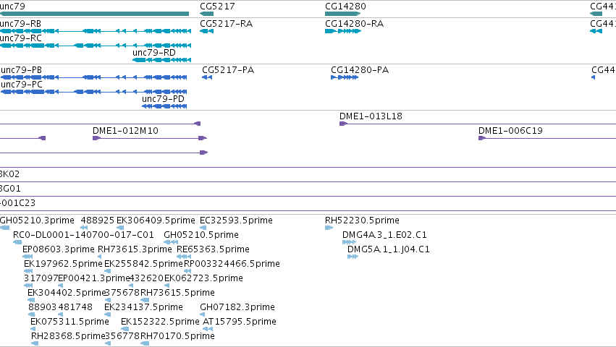Select the unc79 gene bar
616x347 pixels.
tap(94, 14)
